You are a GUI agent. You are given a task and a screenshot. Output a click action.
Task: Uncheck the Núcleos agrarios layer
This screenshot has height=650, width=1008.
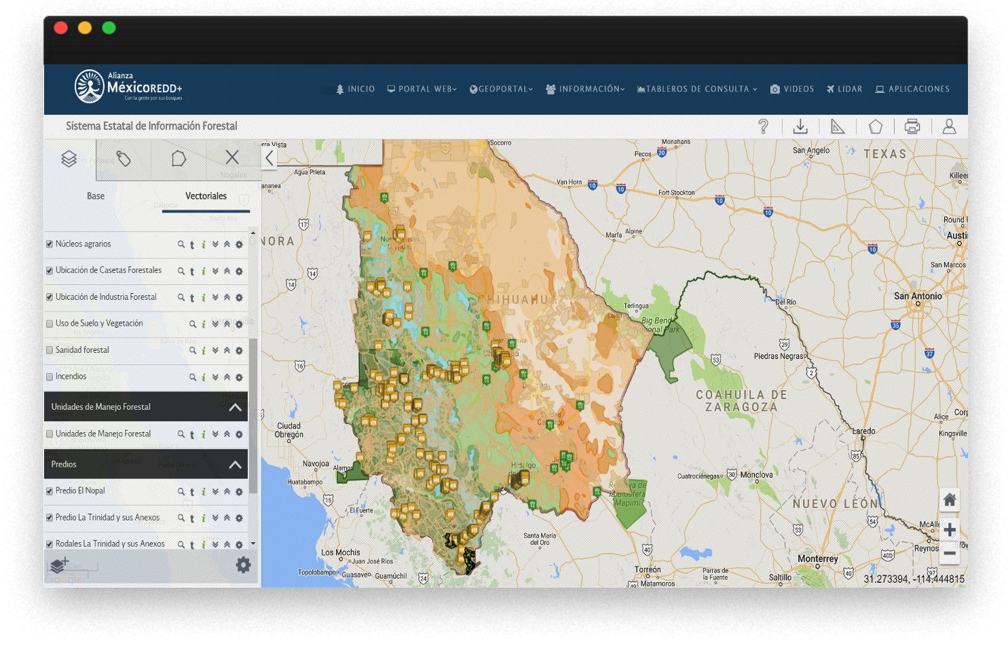pos(50,244)
